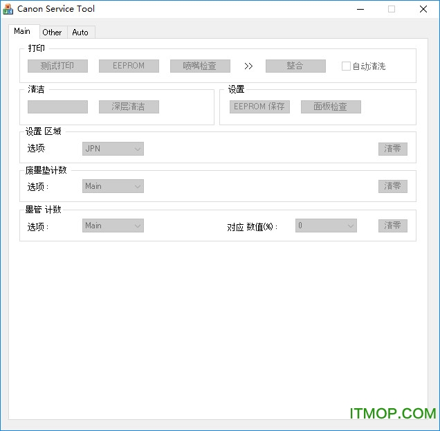
Task: Click the EEPROM 保存 button
Action: click(x=259, y=107)
